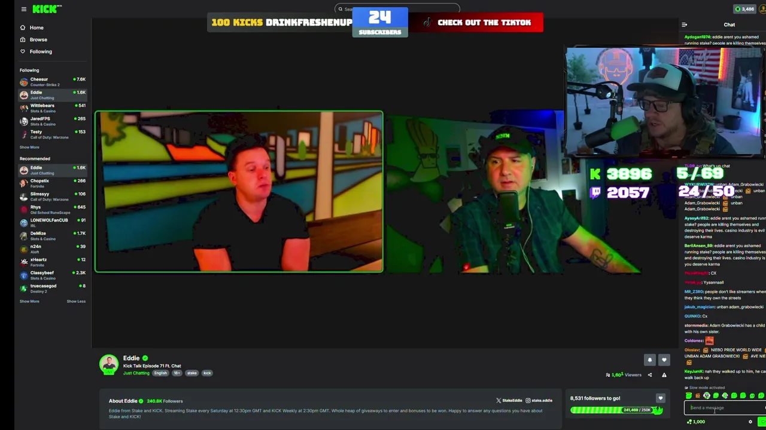Open DeMize Slots & Casino channel

[x=53, y=236]
